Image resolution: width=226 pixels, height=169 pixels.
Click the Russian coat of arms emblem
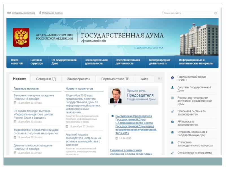21,38
